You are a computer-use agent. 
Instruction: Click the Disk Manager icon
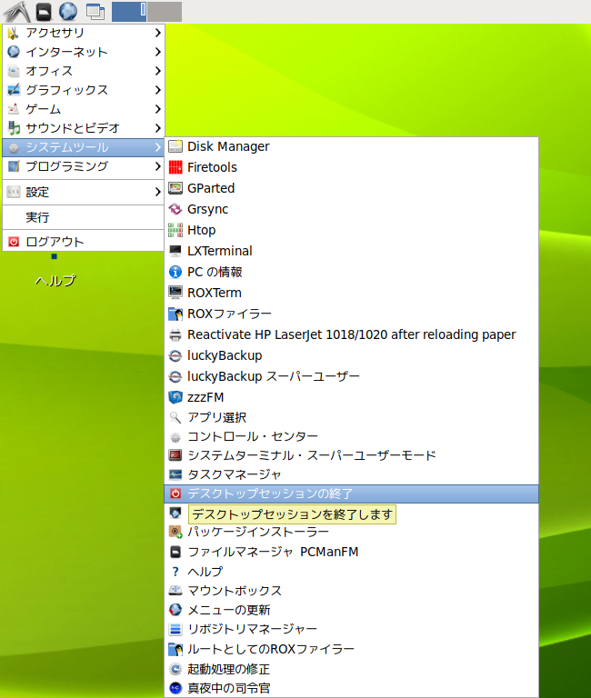[x=175, y=146]
